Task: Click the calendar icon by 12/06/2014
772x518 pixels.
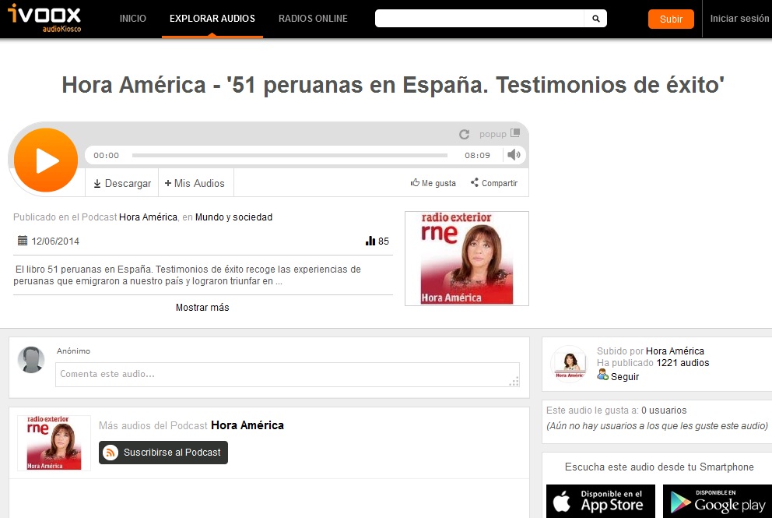Action: tap(22, 241)
